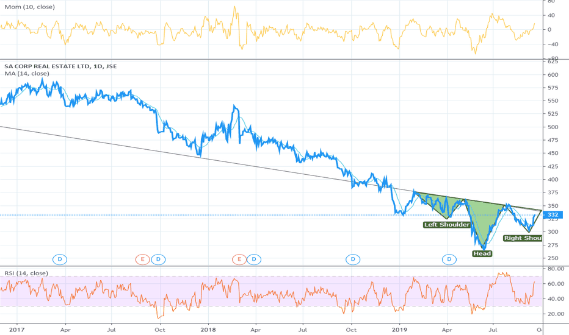The image size is (569, 335).
Task: Click the SA CORP REAL ESTATE LTD title
Action: coord(60,66)
